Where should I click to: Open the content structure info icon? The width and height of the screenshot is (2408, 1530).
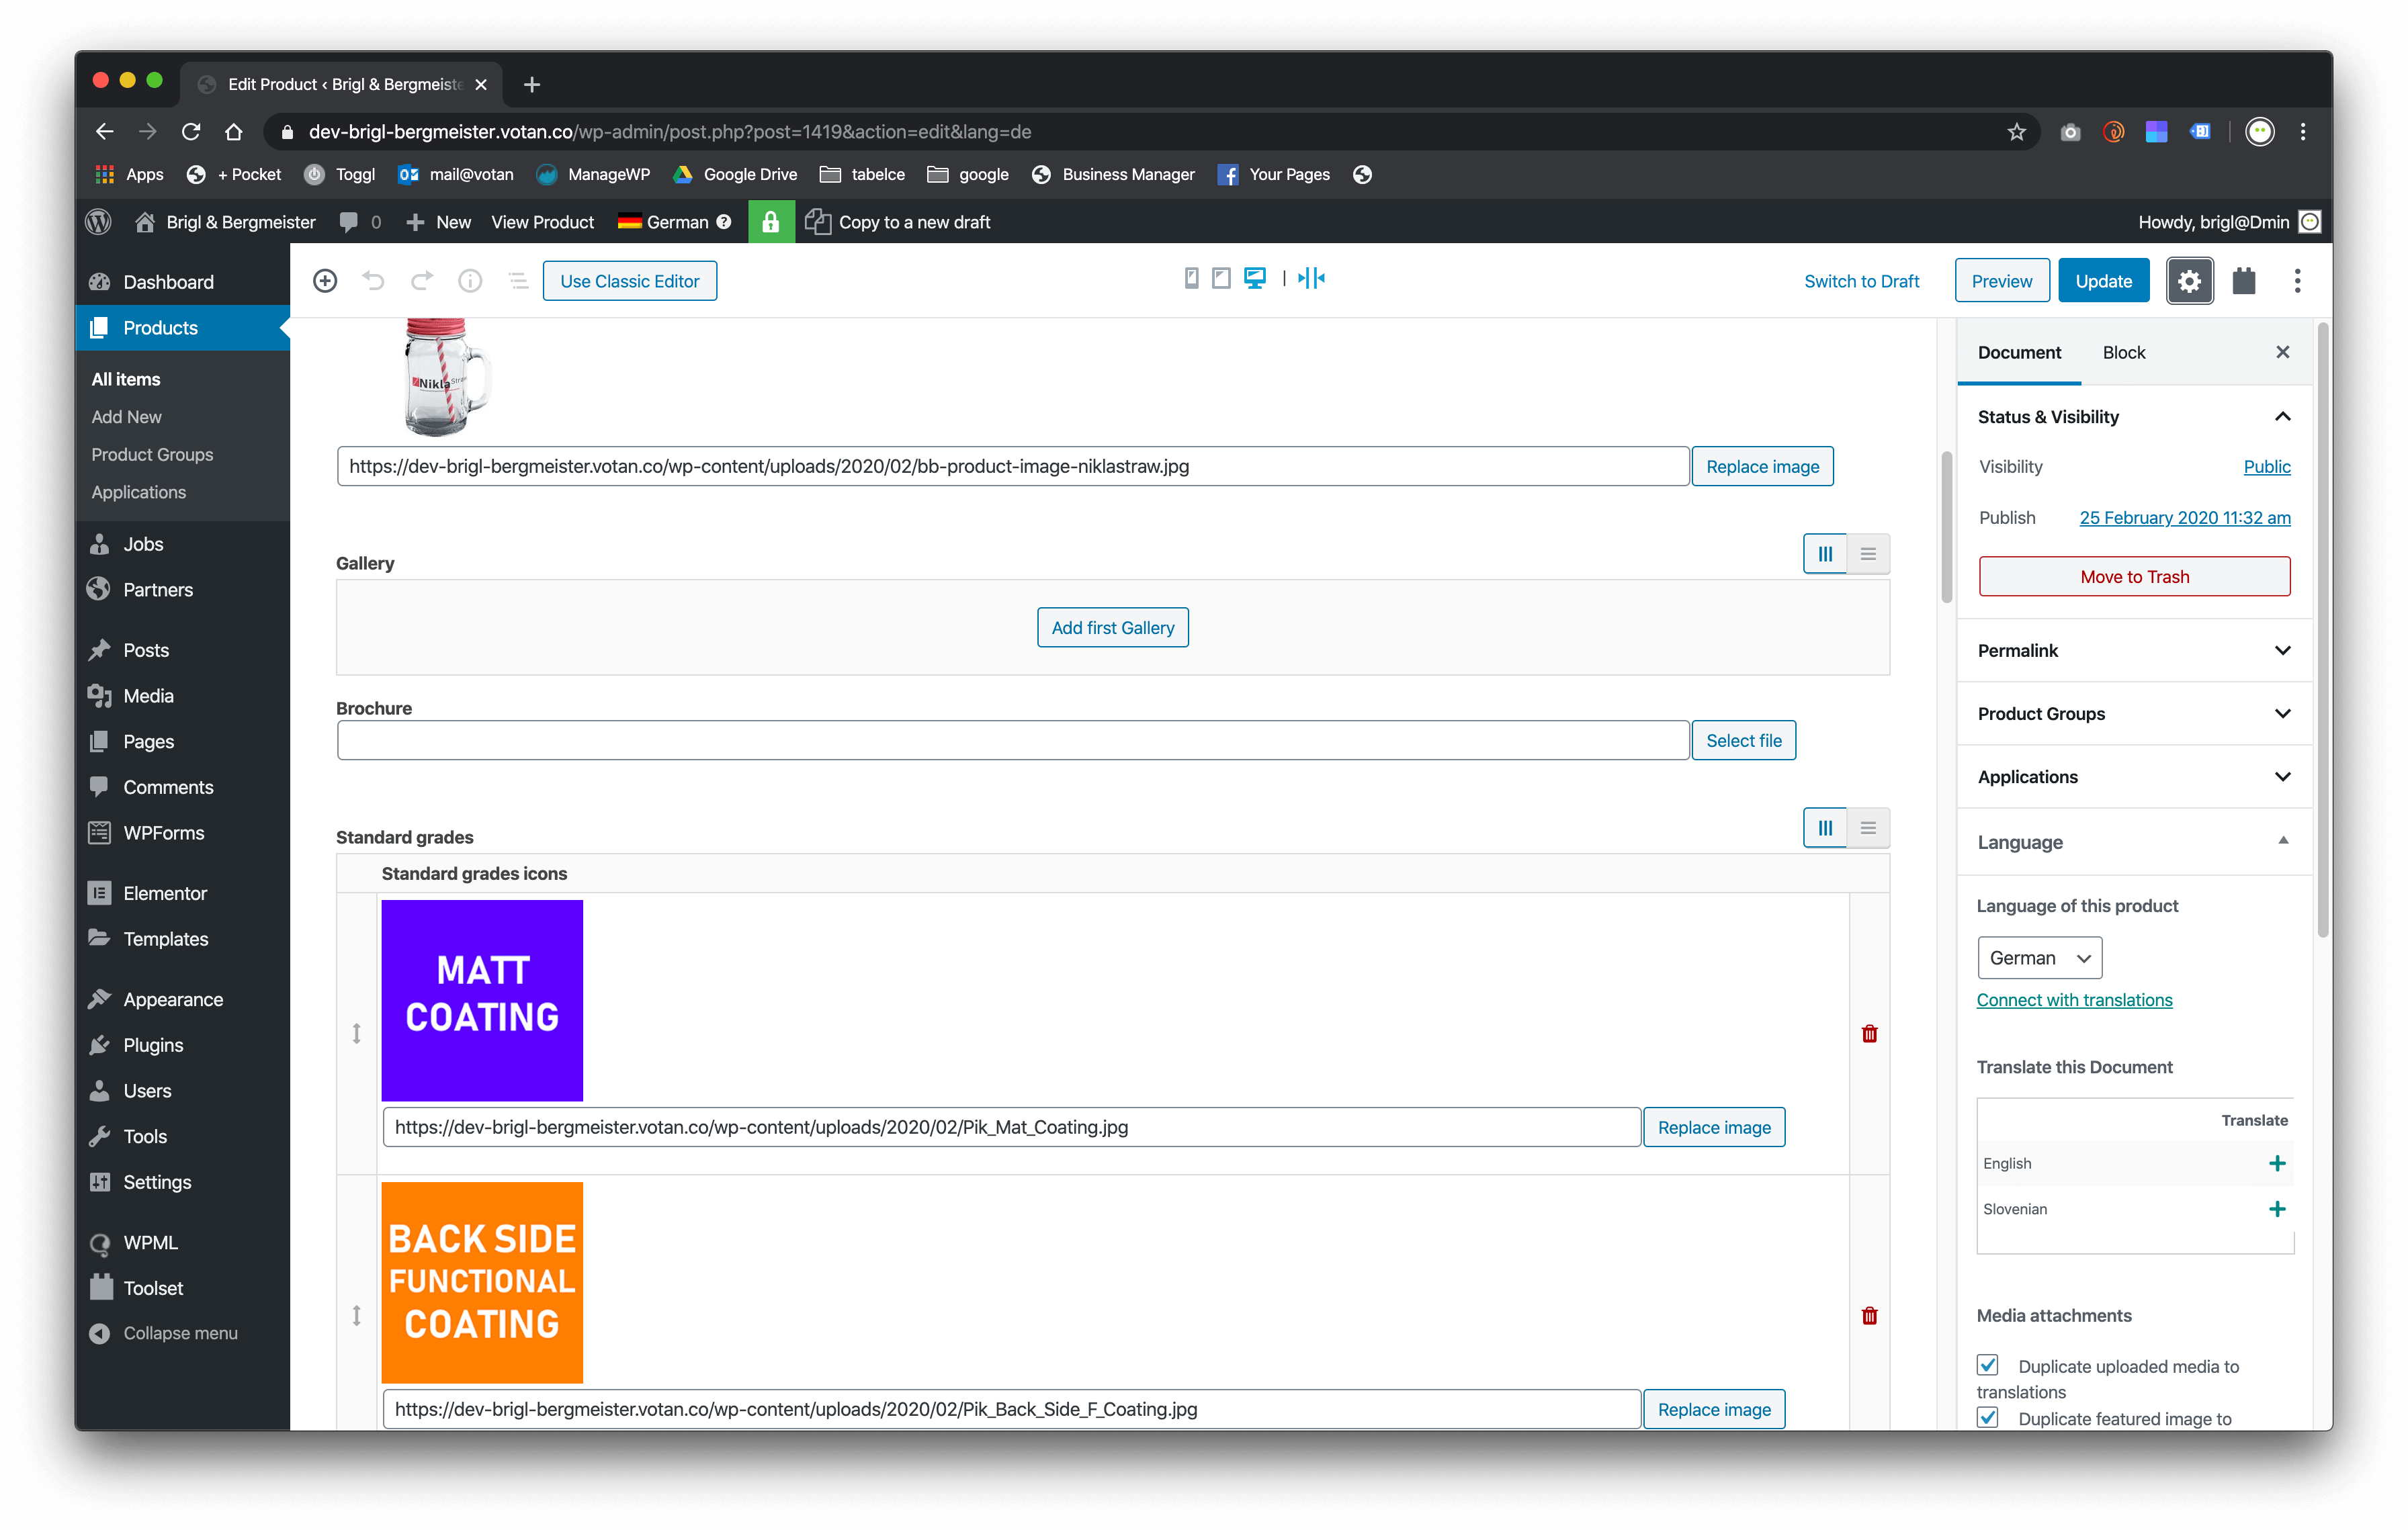tap(470, 281)
